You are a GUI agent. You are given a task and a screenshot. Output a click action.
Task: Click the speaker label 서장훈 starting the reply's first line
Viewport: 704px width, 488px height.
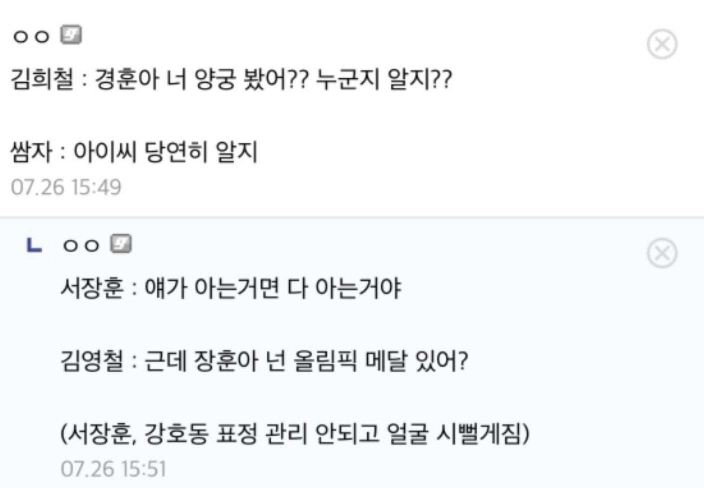point(92,288)
